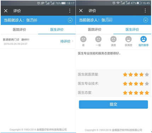The image size is (152, 133).
Task: Open the three-dot menu on right screen
Action: pos(145,11)
